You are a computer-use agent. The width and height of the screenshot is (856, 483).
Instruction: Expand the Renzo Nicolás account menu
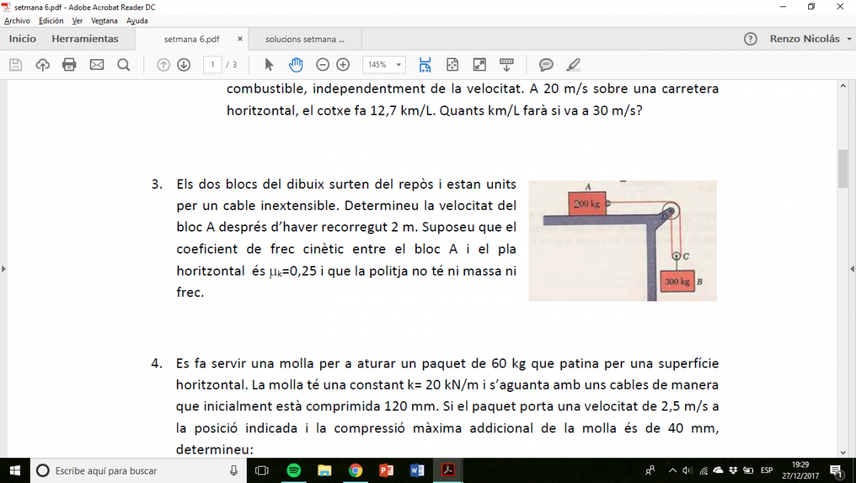810,38
